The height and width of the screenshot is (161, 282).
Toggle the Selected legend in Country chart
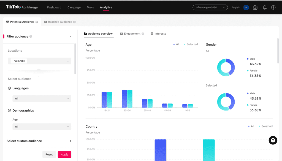click(x=266, y=126)
